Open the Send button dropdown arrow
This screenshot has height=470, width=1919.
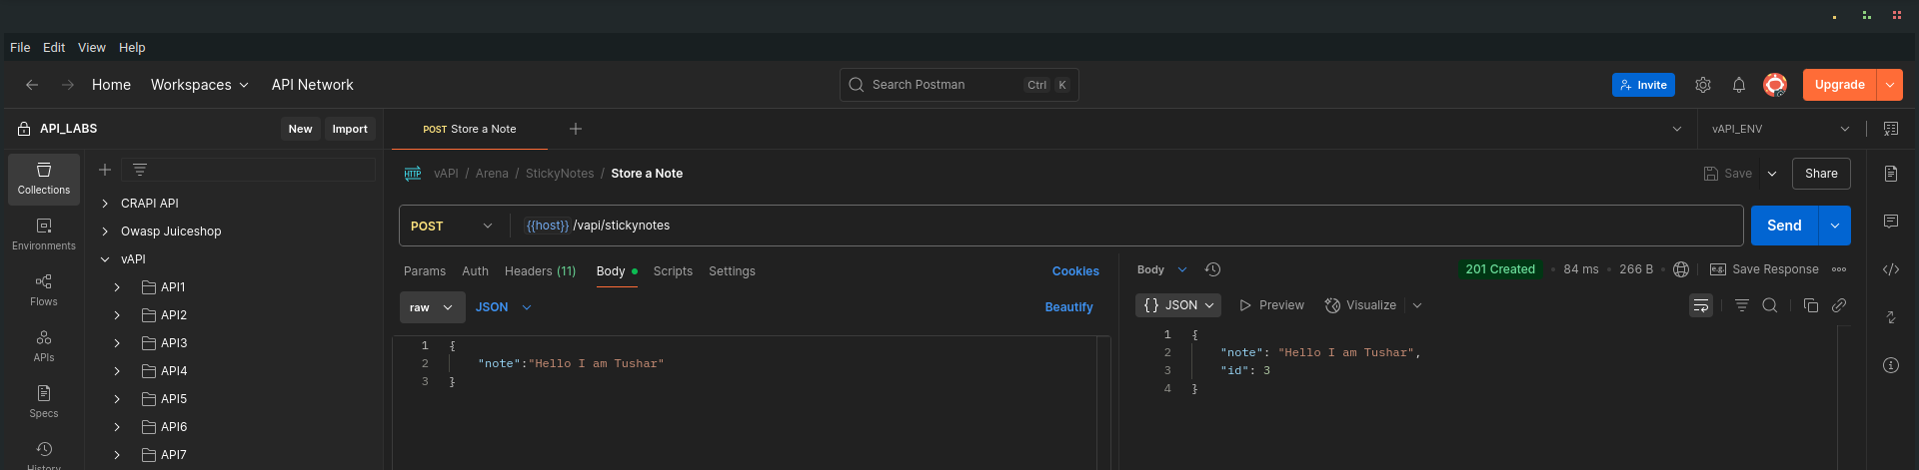click(1835, 226)
